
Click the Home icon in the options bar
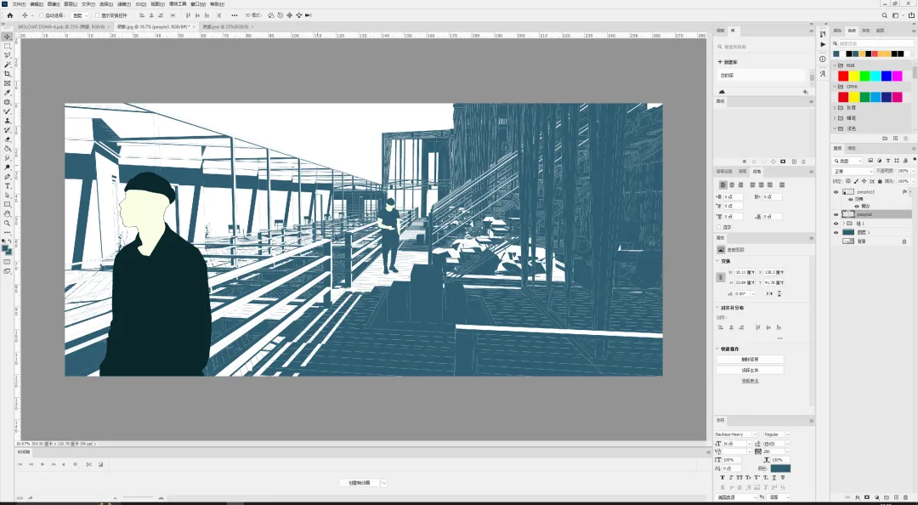(9, 15)
